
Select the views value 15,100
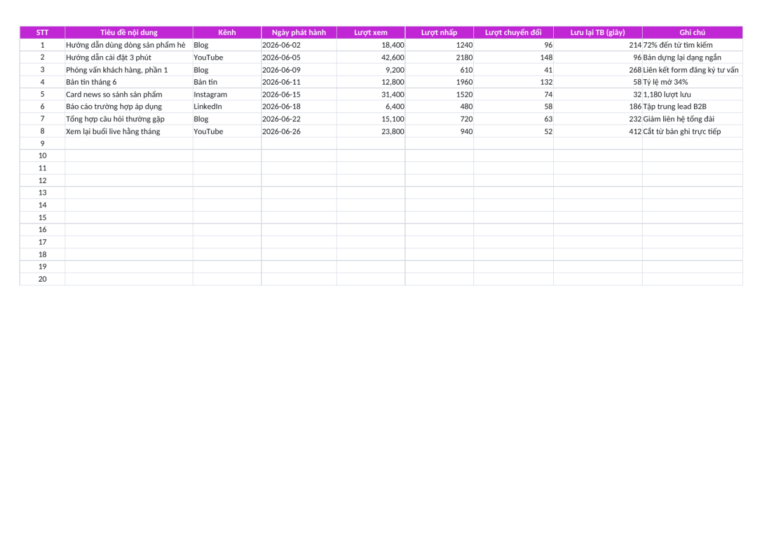pyautogui.click(x=371, y=119)
